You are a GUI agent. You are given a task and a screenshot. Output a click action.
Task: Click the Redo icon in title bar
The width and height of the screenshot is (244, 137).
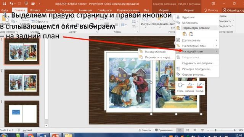pos(19,3)
